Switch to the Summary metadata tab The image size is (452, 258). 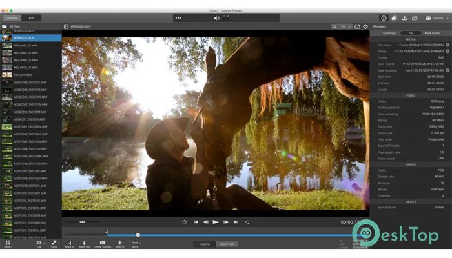389,33
